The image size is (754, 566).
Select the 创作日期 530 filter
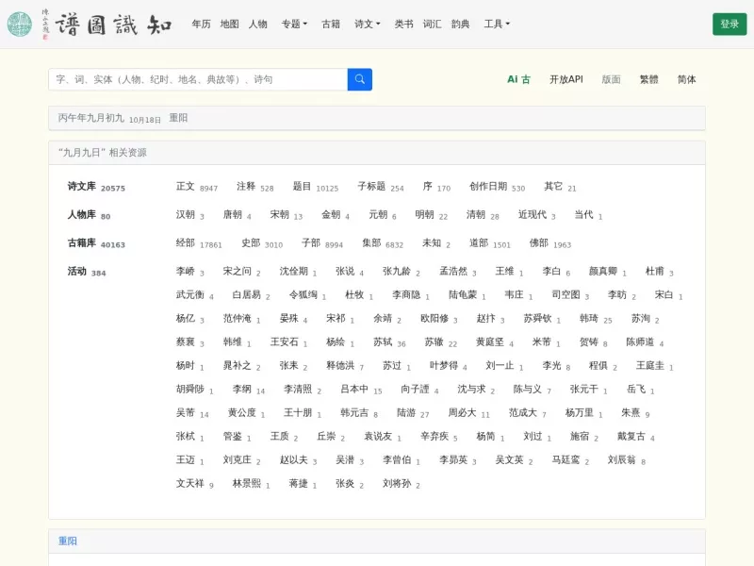(x=498, y=187)
